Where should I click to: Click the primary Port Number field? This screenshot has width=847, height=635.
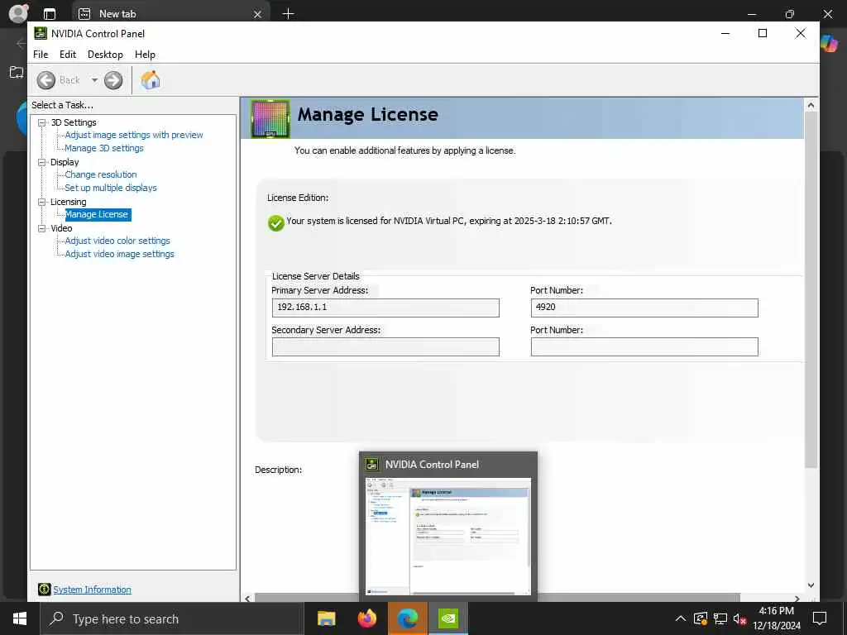[644, 308]
